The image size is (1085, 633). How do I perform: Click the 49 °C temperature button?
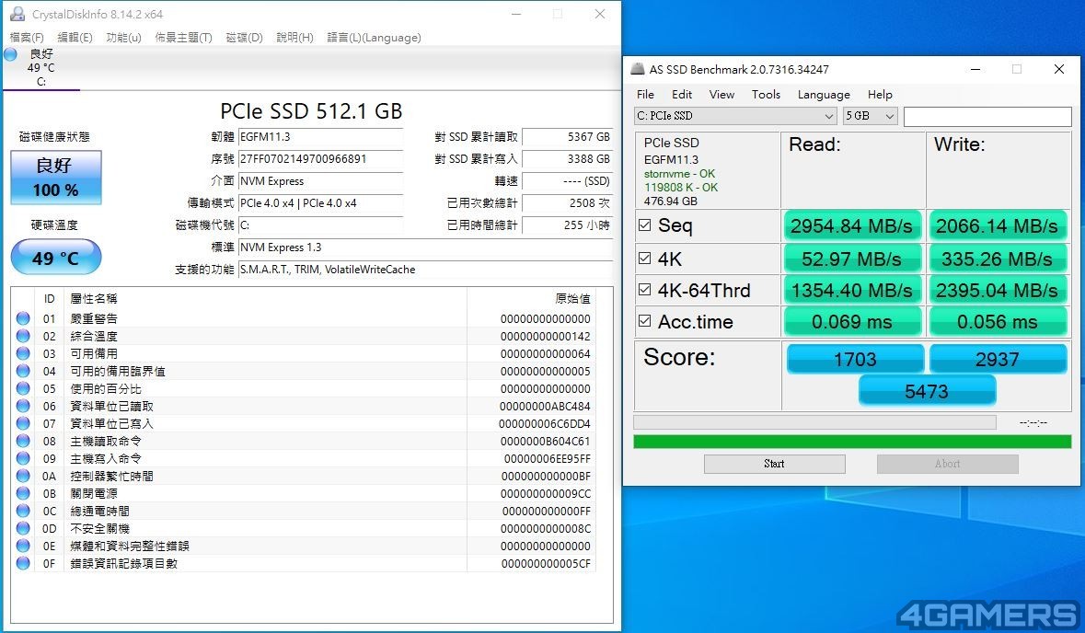click(x=56, y=258)
